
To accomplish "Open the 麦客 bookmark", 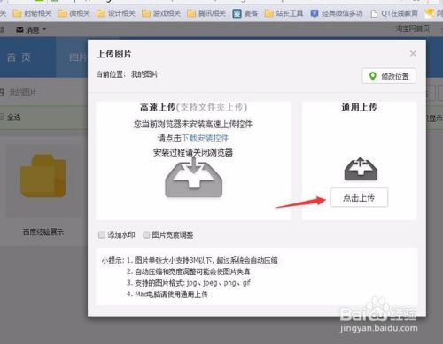I will coord(245,13).
